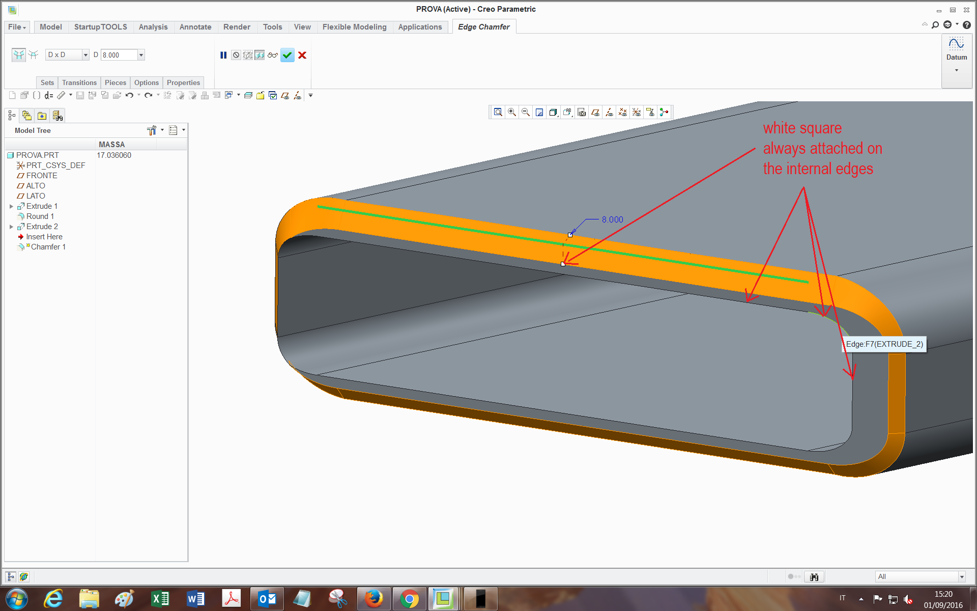Image resolution: width=977 pixels, height=611 pixels.
Task: Open the Transitions panel
Action: (79, 82)
